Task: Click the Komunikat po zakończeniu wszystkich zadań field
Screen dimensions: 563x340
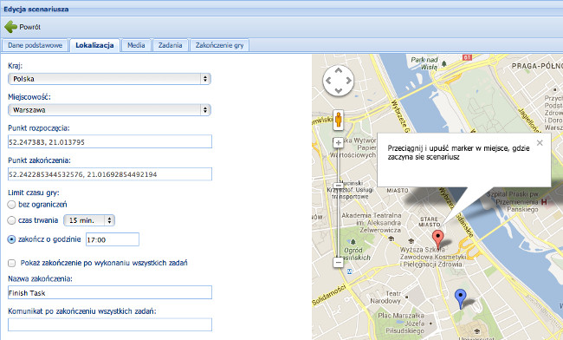Action: click(x=110, y=324)
